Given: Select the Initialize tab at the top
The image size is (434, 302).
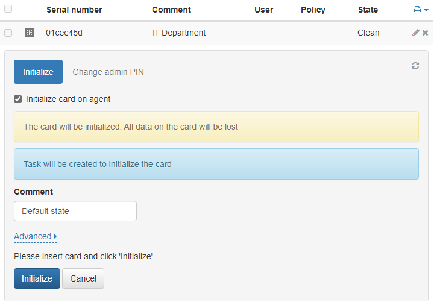Looking at the screenshot, I should 38,72.
